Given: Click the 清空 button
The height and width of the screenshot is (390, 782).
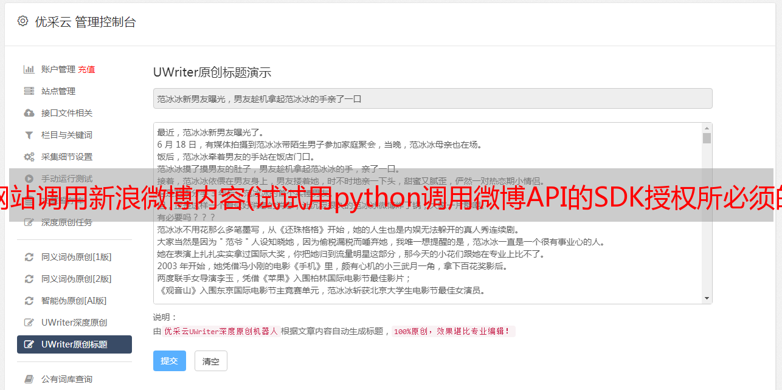Looking at the screenshot, I should [x=211, y=361].
